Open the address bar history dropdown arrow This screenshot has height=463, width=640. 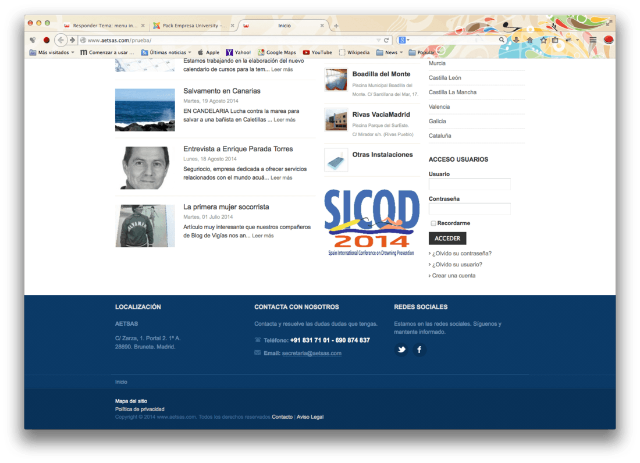point(378,40)
